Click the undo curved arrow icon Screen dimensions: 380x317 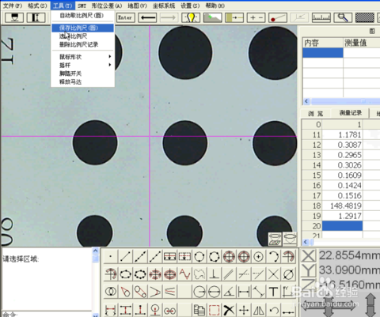(275, 310)
